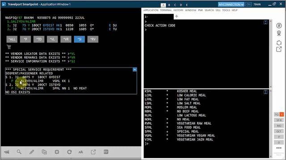Screen dimensions: 286x160
Task: Switch to work area A
Action: point(163,5)
